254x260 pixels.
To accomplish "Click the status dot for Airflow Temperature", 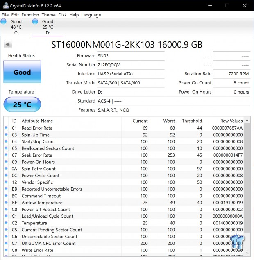I will (6, 202).
